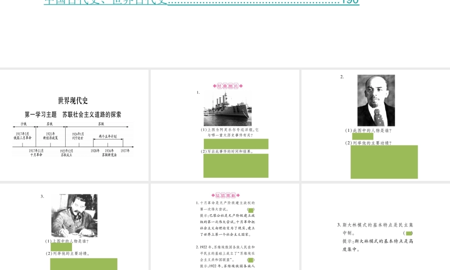Click the question 此图中的人物是谁?
Image resolution: width=450 pixels, height=270 pixels.
click(x=369, y=130)
